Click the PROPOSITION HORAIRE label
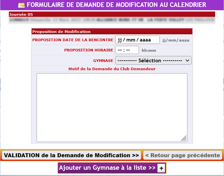This screenshot has height=176, width=224. click(x=89, y=50)
